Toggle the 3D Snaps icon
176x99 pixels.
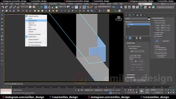81,7
